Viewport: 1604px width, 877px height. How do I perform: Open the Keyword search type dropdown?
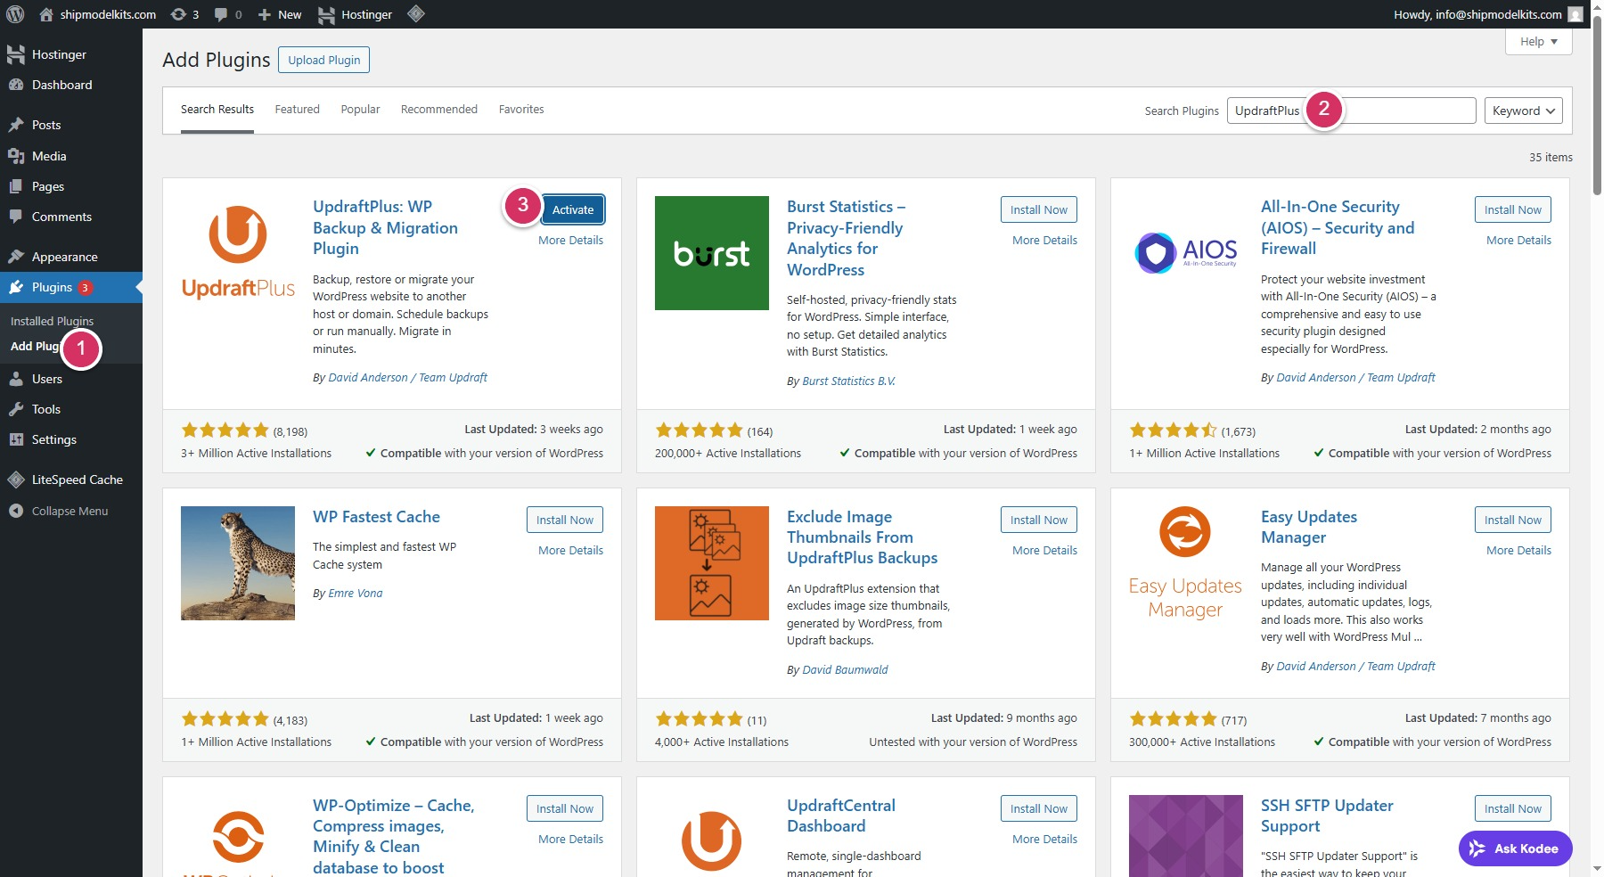click(1523, 111)
